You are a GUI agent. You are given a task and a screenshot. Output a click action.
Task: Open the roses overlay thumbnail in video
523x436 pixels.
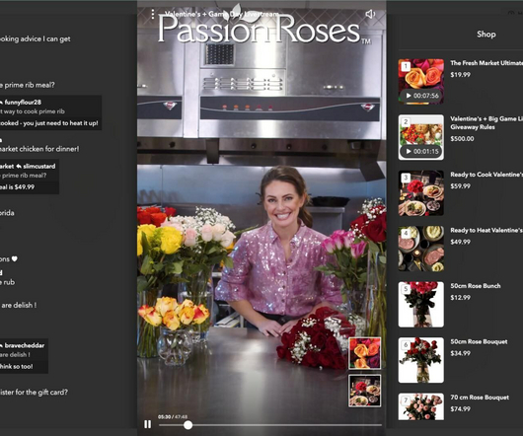[x=364, y=353]
